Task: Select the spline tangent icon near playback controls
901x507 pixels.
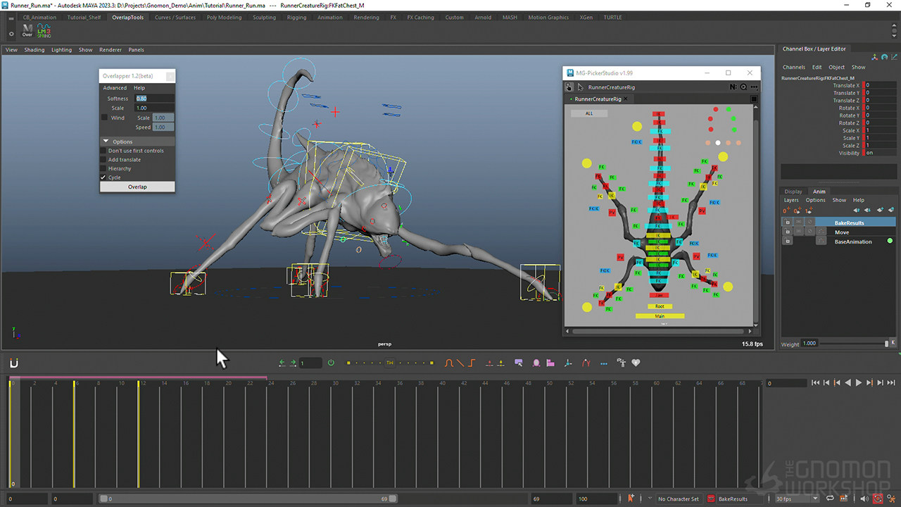Action: tap(448, 363)
